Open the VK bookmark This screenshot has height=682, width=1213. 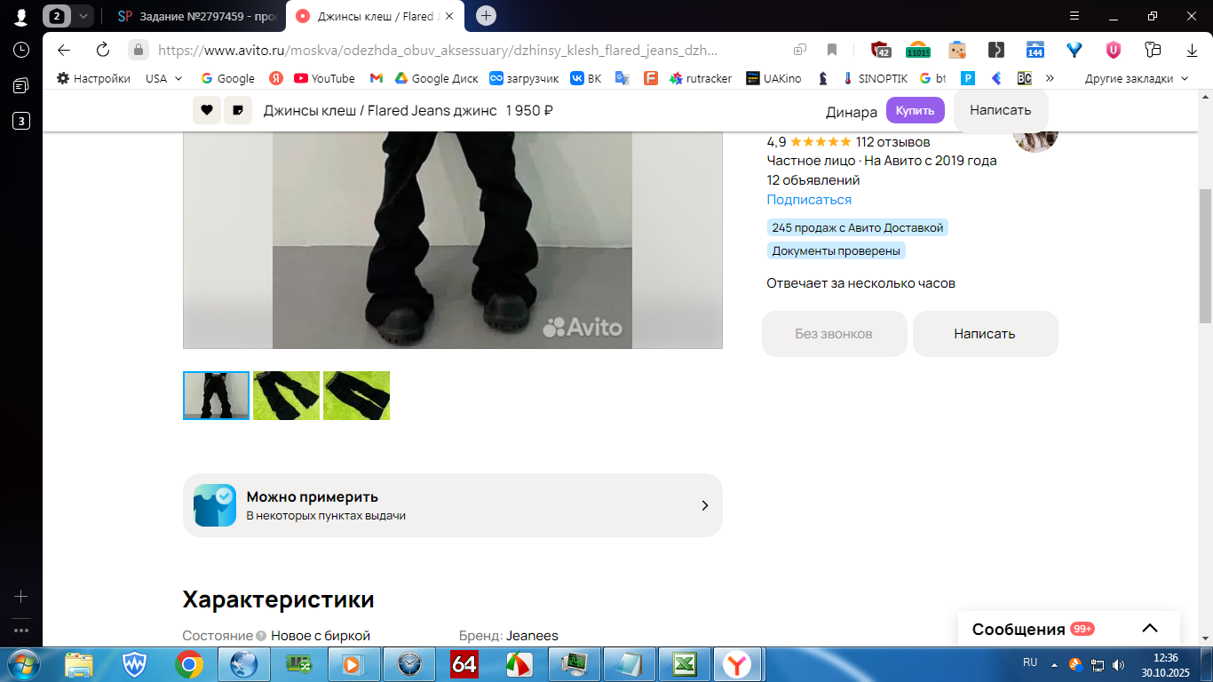click(x=586, y=78)
